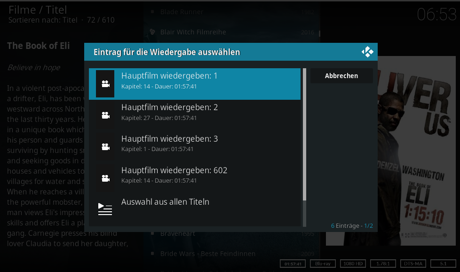The image size is (460, 272).
Task: Select Blair Witch Filmreihe in the movie list
Action: click(232, 32)
